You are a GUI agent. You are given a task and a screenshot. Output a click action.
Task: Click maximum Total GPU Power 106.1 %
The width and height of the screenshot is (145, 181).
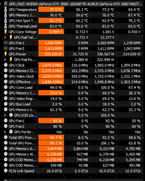click(108, 143)
